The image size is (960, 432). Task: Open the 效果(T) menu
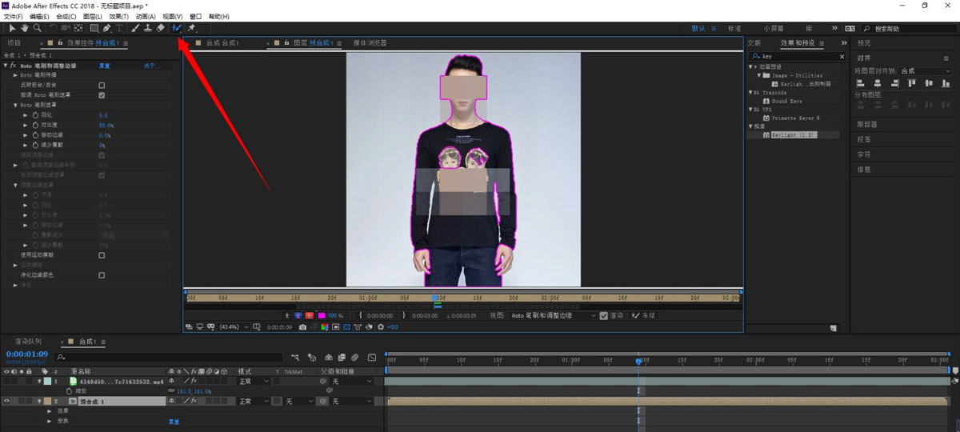[x=118, y=16]
